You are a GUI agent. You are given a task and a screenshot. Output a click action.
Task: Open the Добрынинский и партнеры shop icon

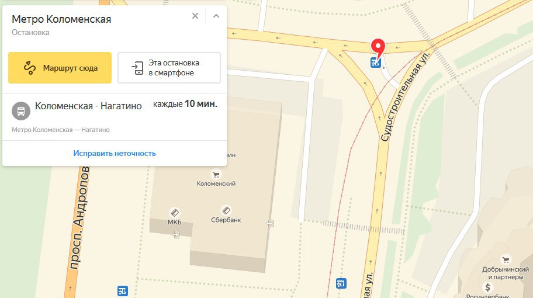pyautogui.click(x=506, y=260)
